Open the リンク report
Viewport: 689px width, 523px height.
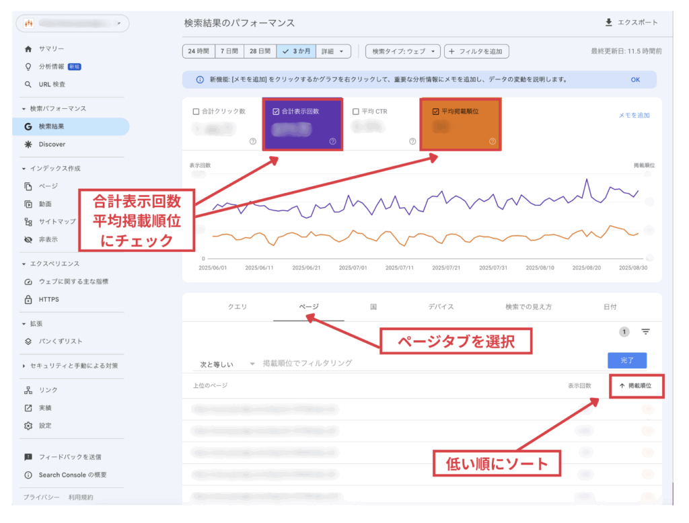45,389
